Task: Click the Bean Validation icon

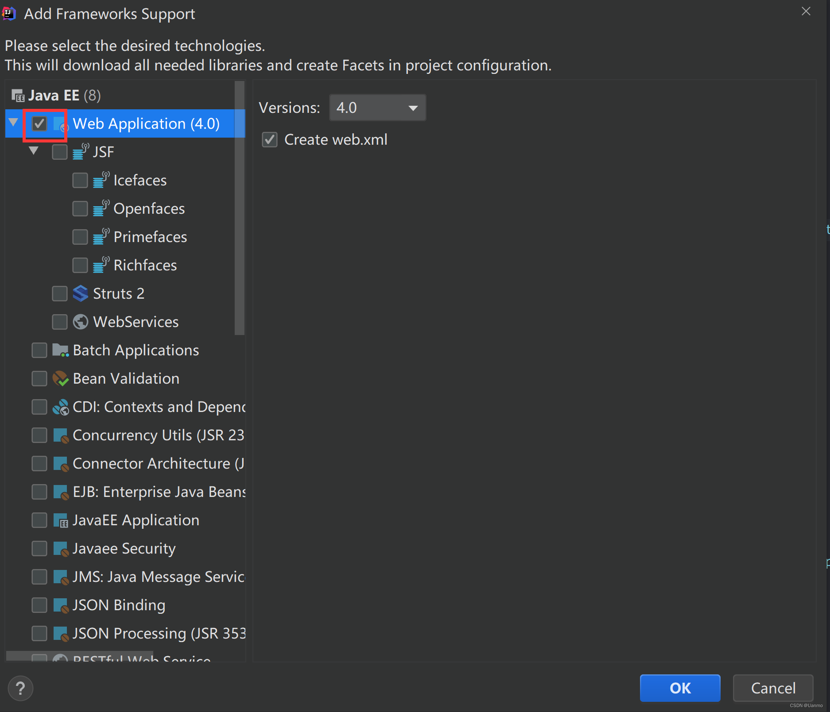Action: [x=60, y=378]
